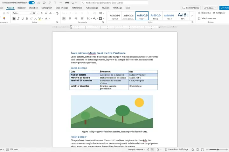Open the Paragraphe dialog launcher
This screenshot has height=152, width=229.
pyautogui.click(x=103, y=22)
